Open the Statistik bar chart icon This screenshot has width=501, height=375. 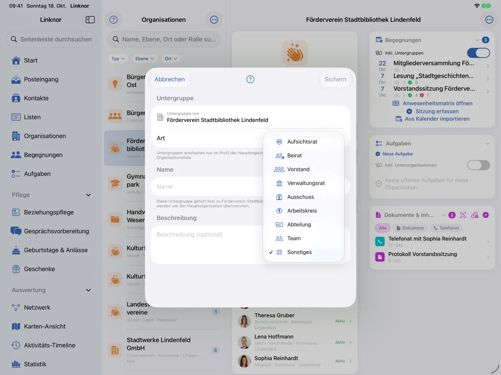pos(16,364)
